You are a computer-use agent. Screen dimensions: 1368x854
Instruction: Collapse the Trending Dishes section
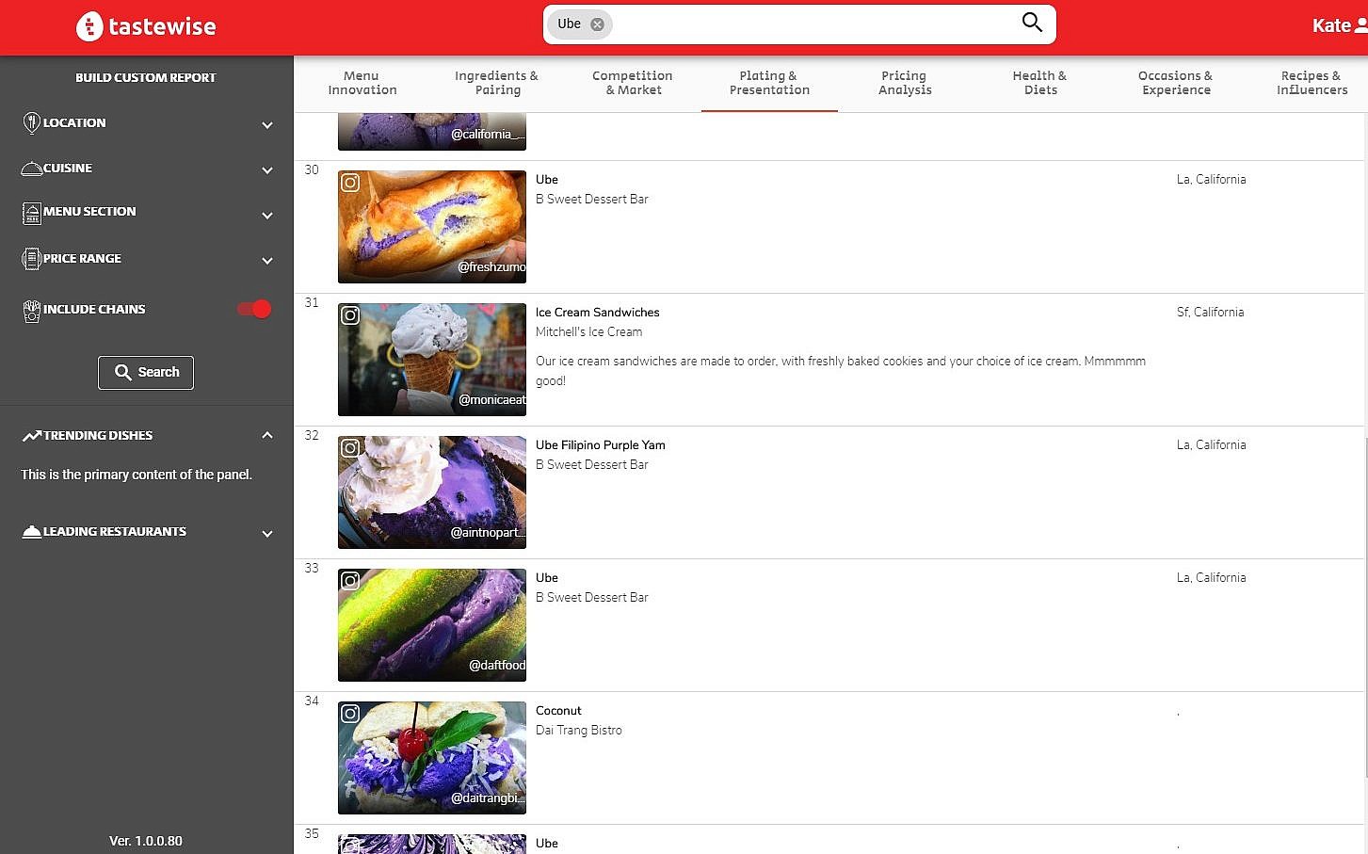pos(267,435)
